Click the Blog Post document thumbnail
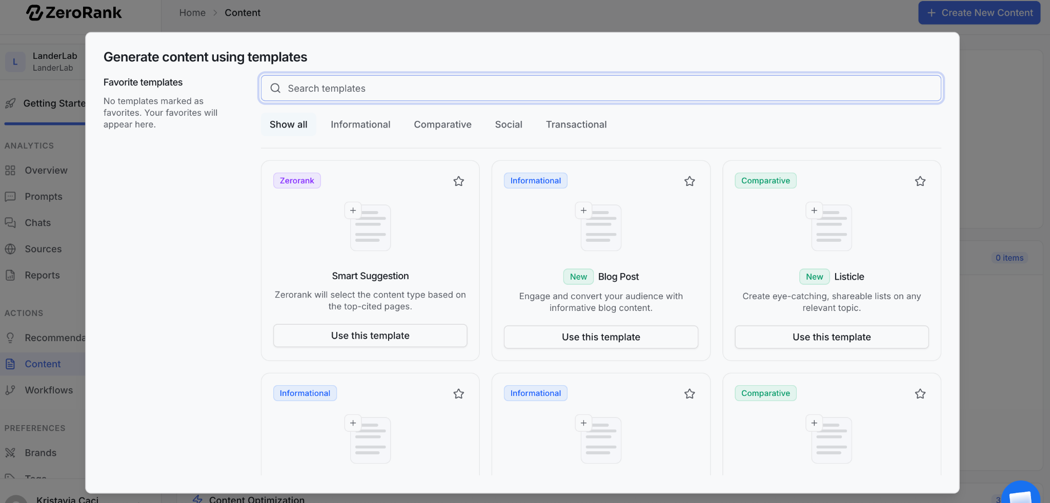 pos(598,226)
